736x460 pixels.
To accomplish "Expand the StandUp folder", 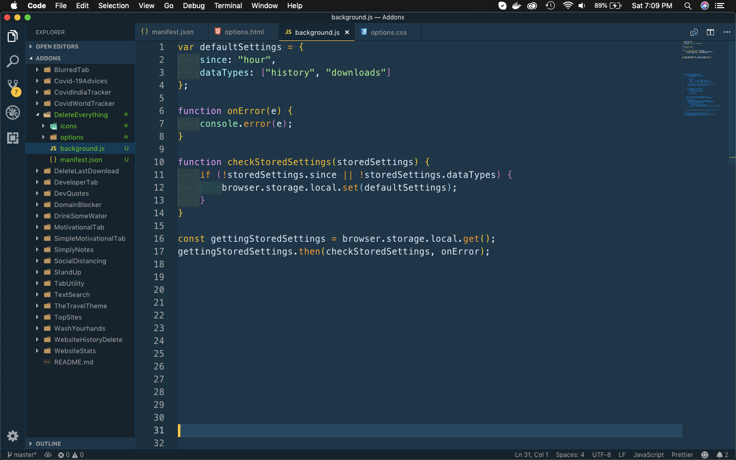I will 80,272.
